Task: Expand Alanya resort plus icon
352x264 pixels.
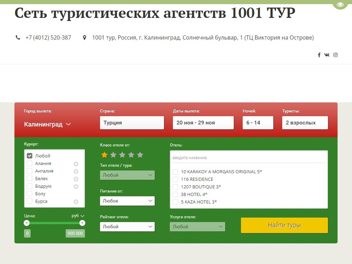Action: 76,164
